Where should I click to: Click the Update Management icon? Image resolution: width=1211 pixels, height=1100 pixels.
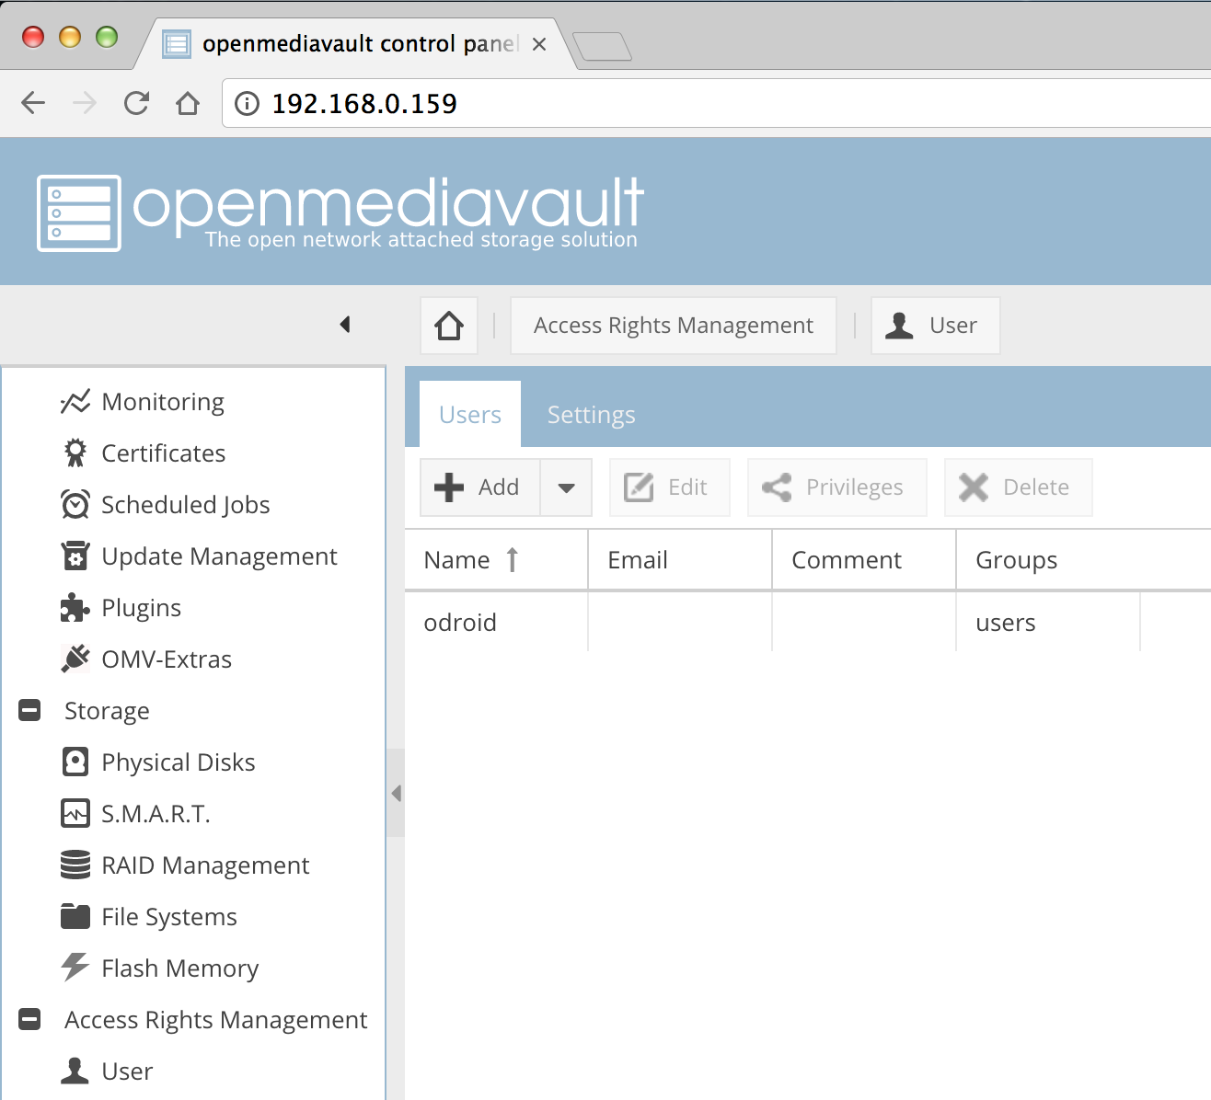75,556
